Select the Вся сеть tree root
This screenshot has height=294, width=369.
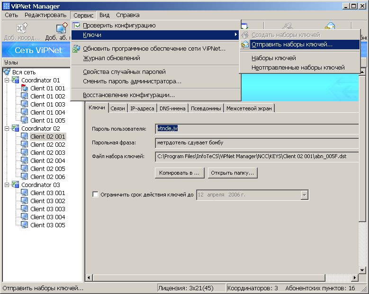tap(24, 72)
